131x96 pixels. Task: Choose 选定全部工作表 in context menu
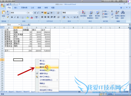[47, 90]
